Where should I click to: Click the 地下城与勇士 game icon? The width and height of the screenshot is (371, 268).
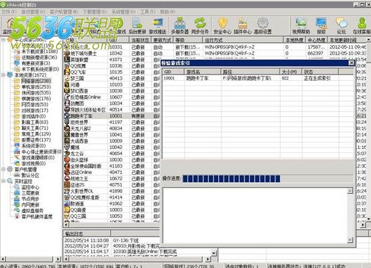coord(67,54)
